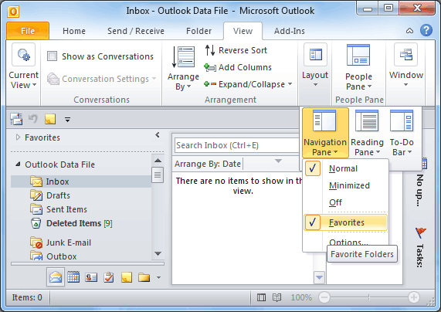Open the Drafts folder
Screen dimensions: 441x312
click(x=58, y=195)
